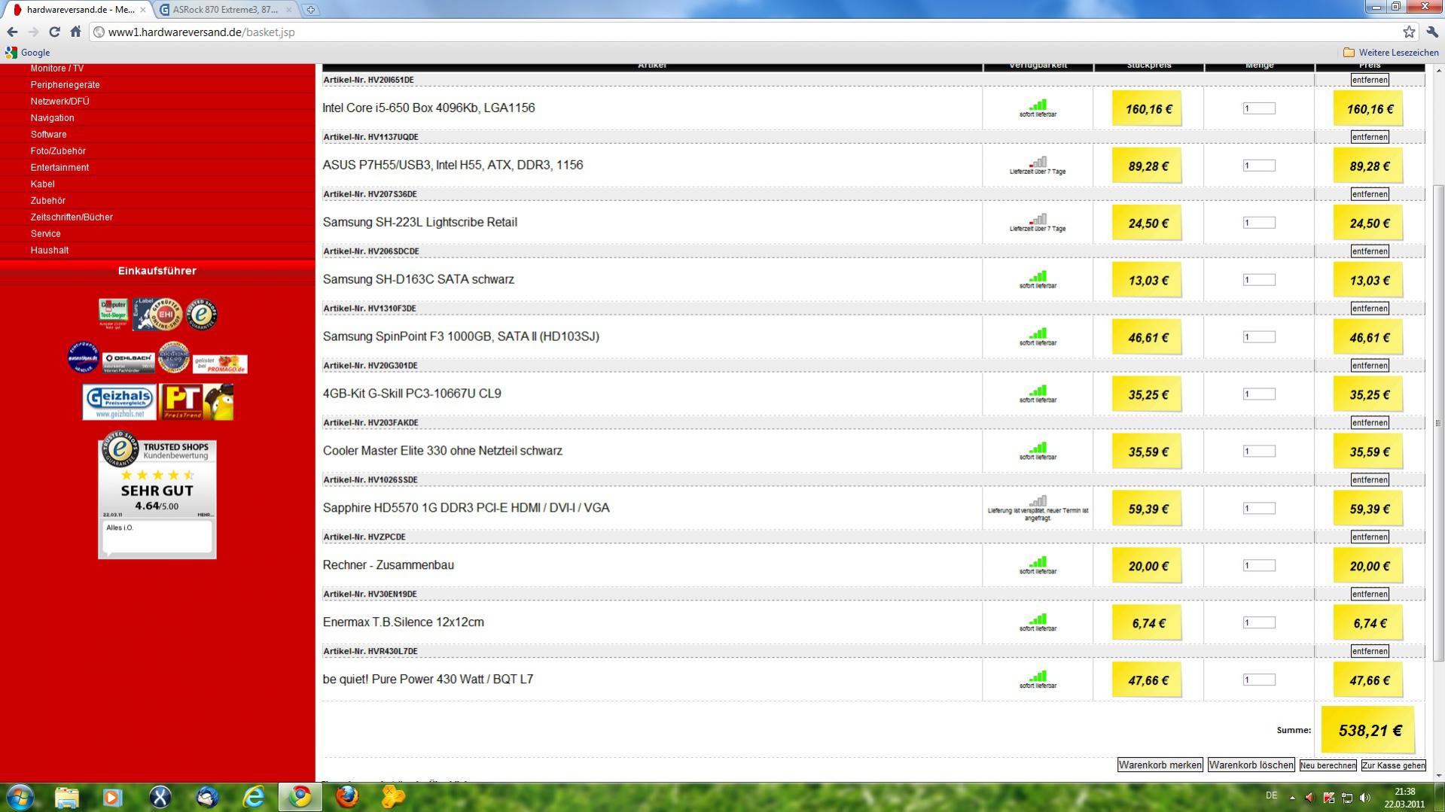Open Windows Media Player from taskbar
Image resolution: width=1445 pixels, height=812 pixels.
112,797
